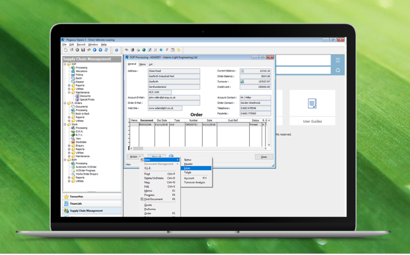The height and width of the screenshot is (255, 410).
Task: Click the Save disk icon in toolbar
Action: tap(83, 50)
